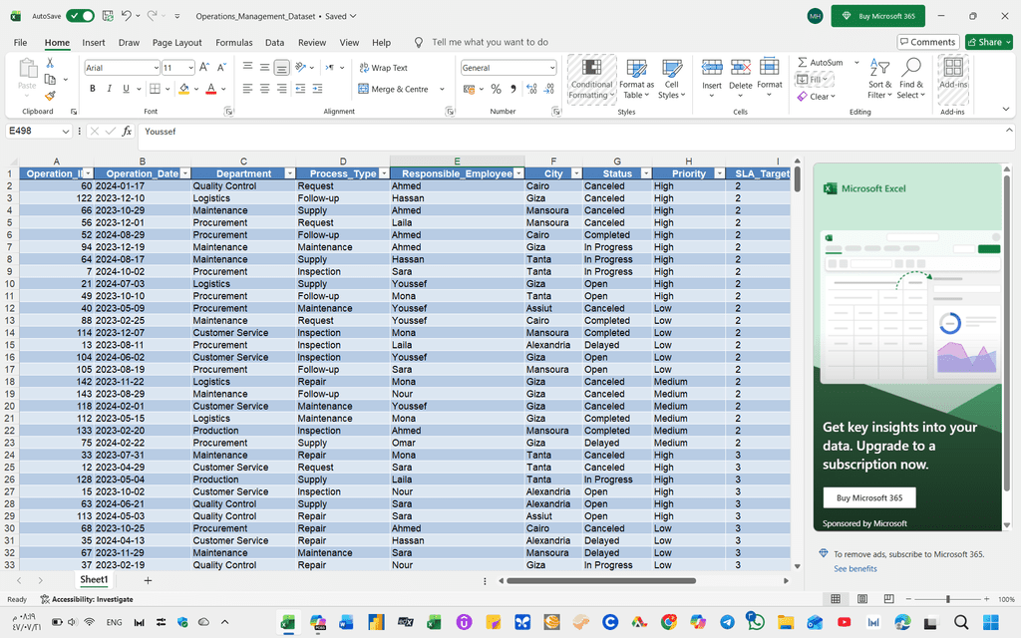
Task: Open the Department column filter dropdown
Action: pyautogui.click(x=290, y=173)
